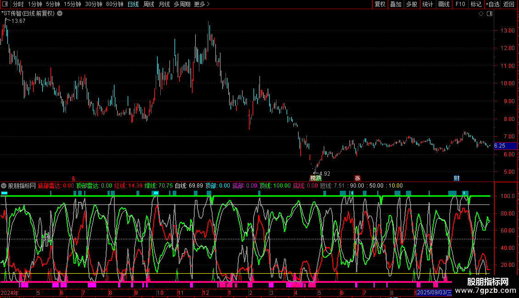Select the 5分钟 period
This screenshot has width=519, height=298.
tap(53, 4)
